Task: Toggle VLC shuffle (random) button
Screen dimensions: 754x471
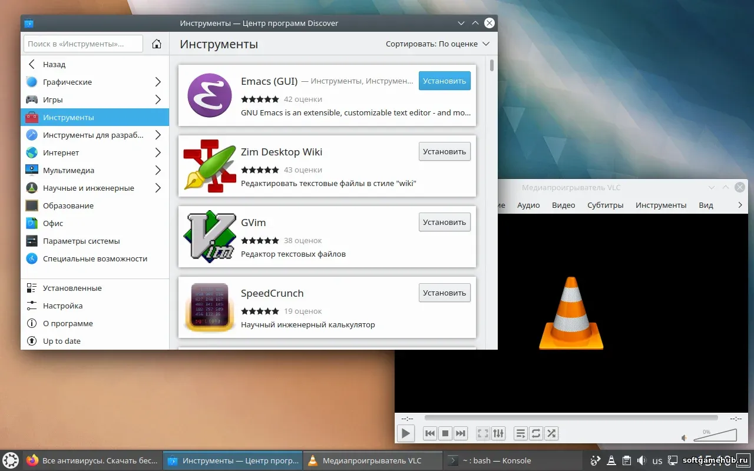Action: coord(551,434)
